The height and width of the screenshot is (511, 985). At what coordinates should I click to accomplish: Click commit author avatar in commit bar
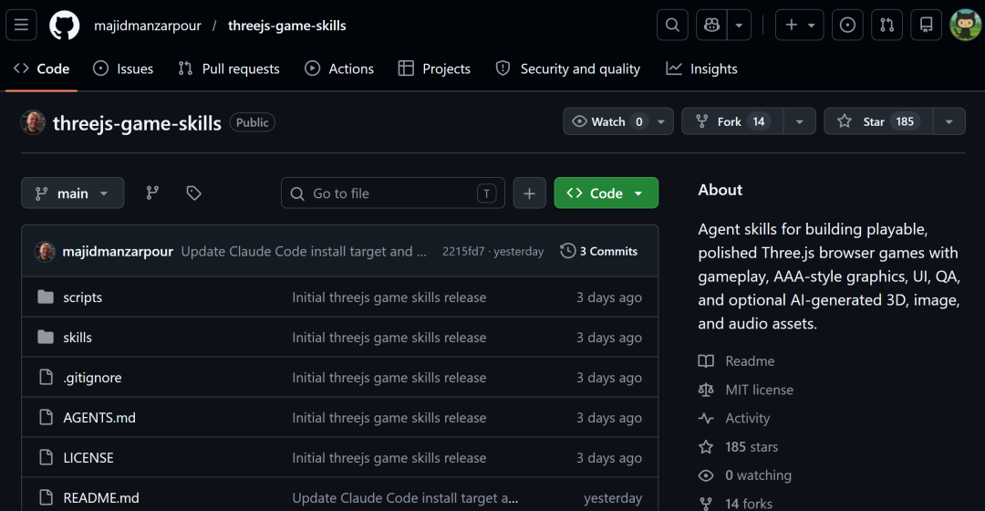point(45,252)
